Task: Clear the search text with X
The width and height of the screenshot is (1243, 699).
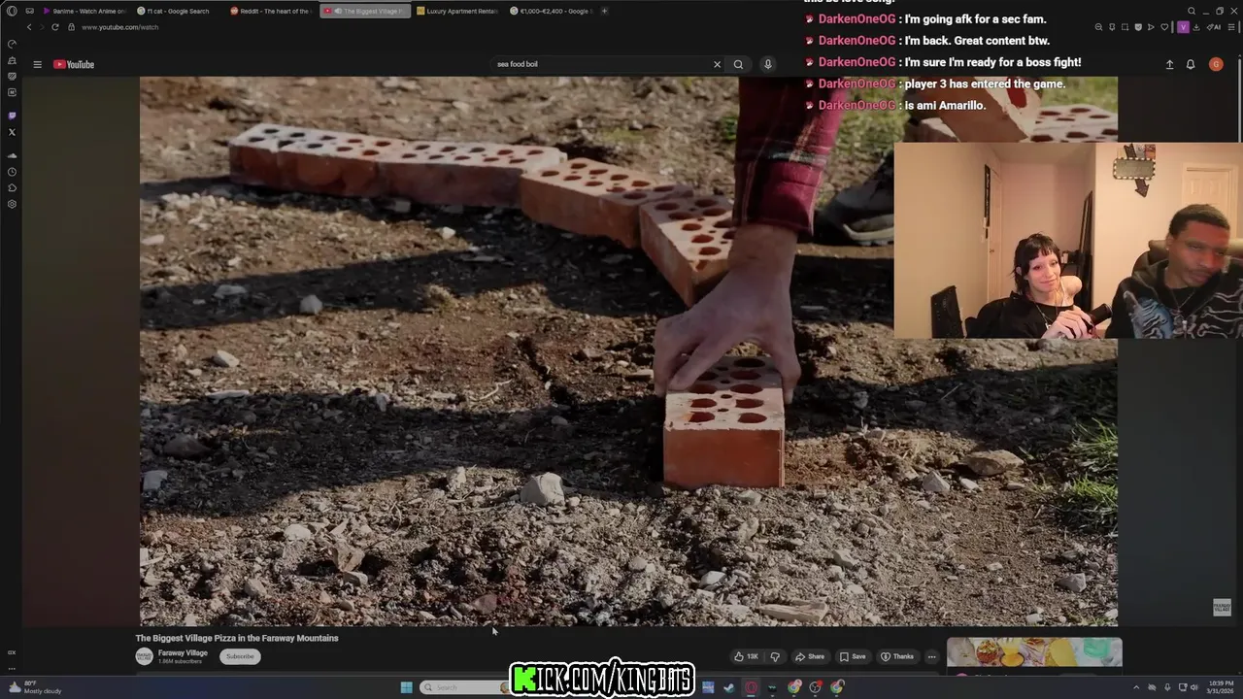Action: point(717,64)
